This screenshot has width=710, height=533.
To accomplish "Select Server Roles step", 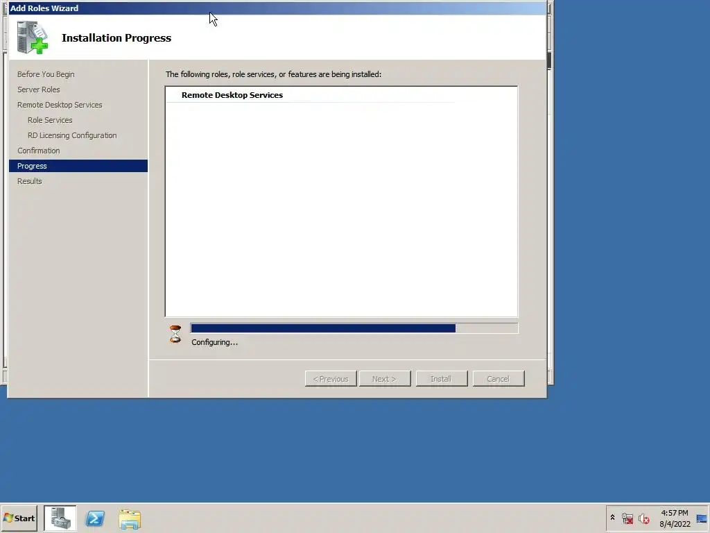I will point(39,90).
